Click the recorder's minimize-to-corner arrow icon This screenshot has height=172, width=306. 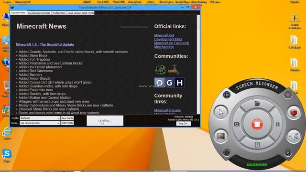click(x=288, y=153)
